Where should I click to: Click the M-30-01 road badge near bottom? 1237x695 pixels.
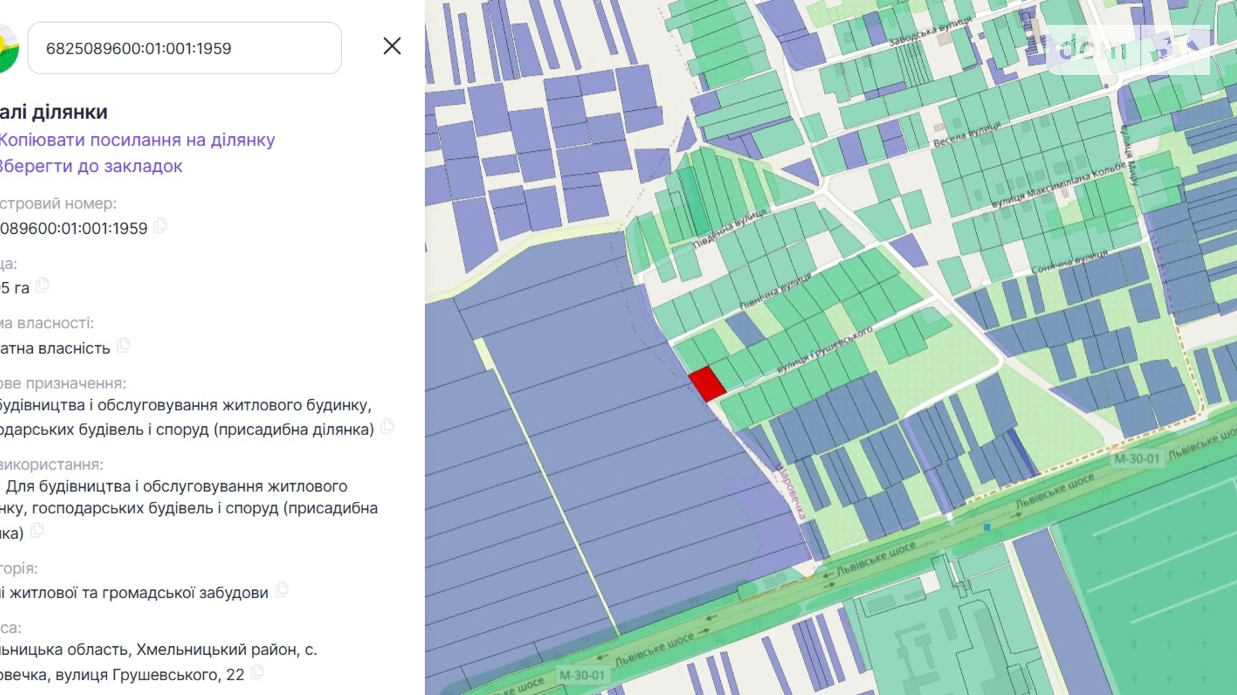(582, 675)
